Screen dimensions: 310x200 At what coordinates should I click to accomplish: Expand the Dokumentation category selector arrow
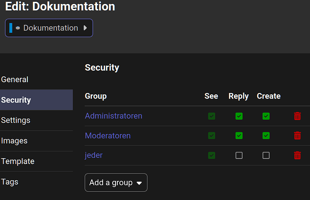[85, 28]
